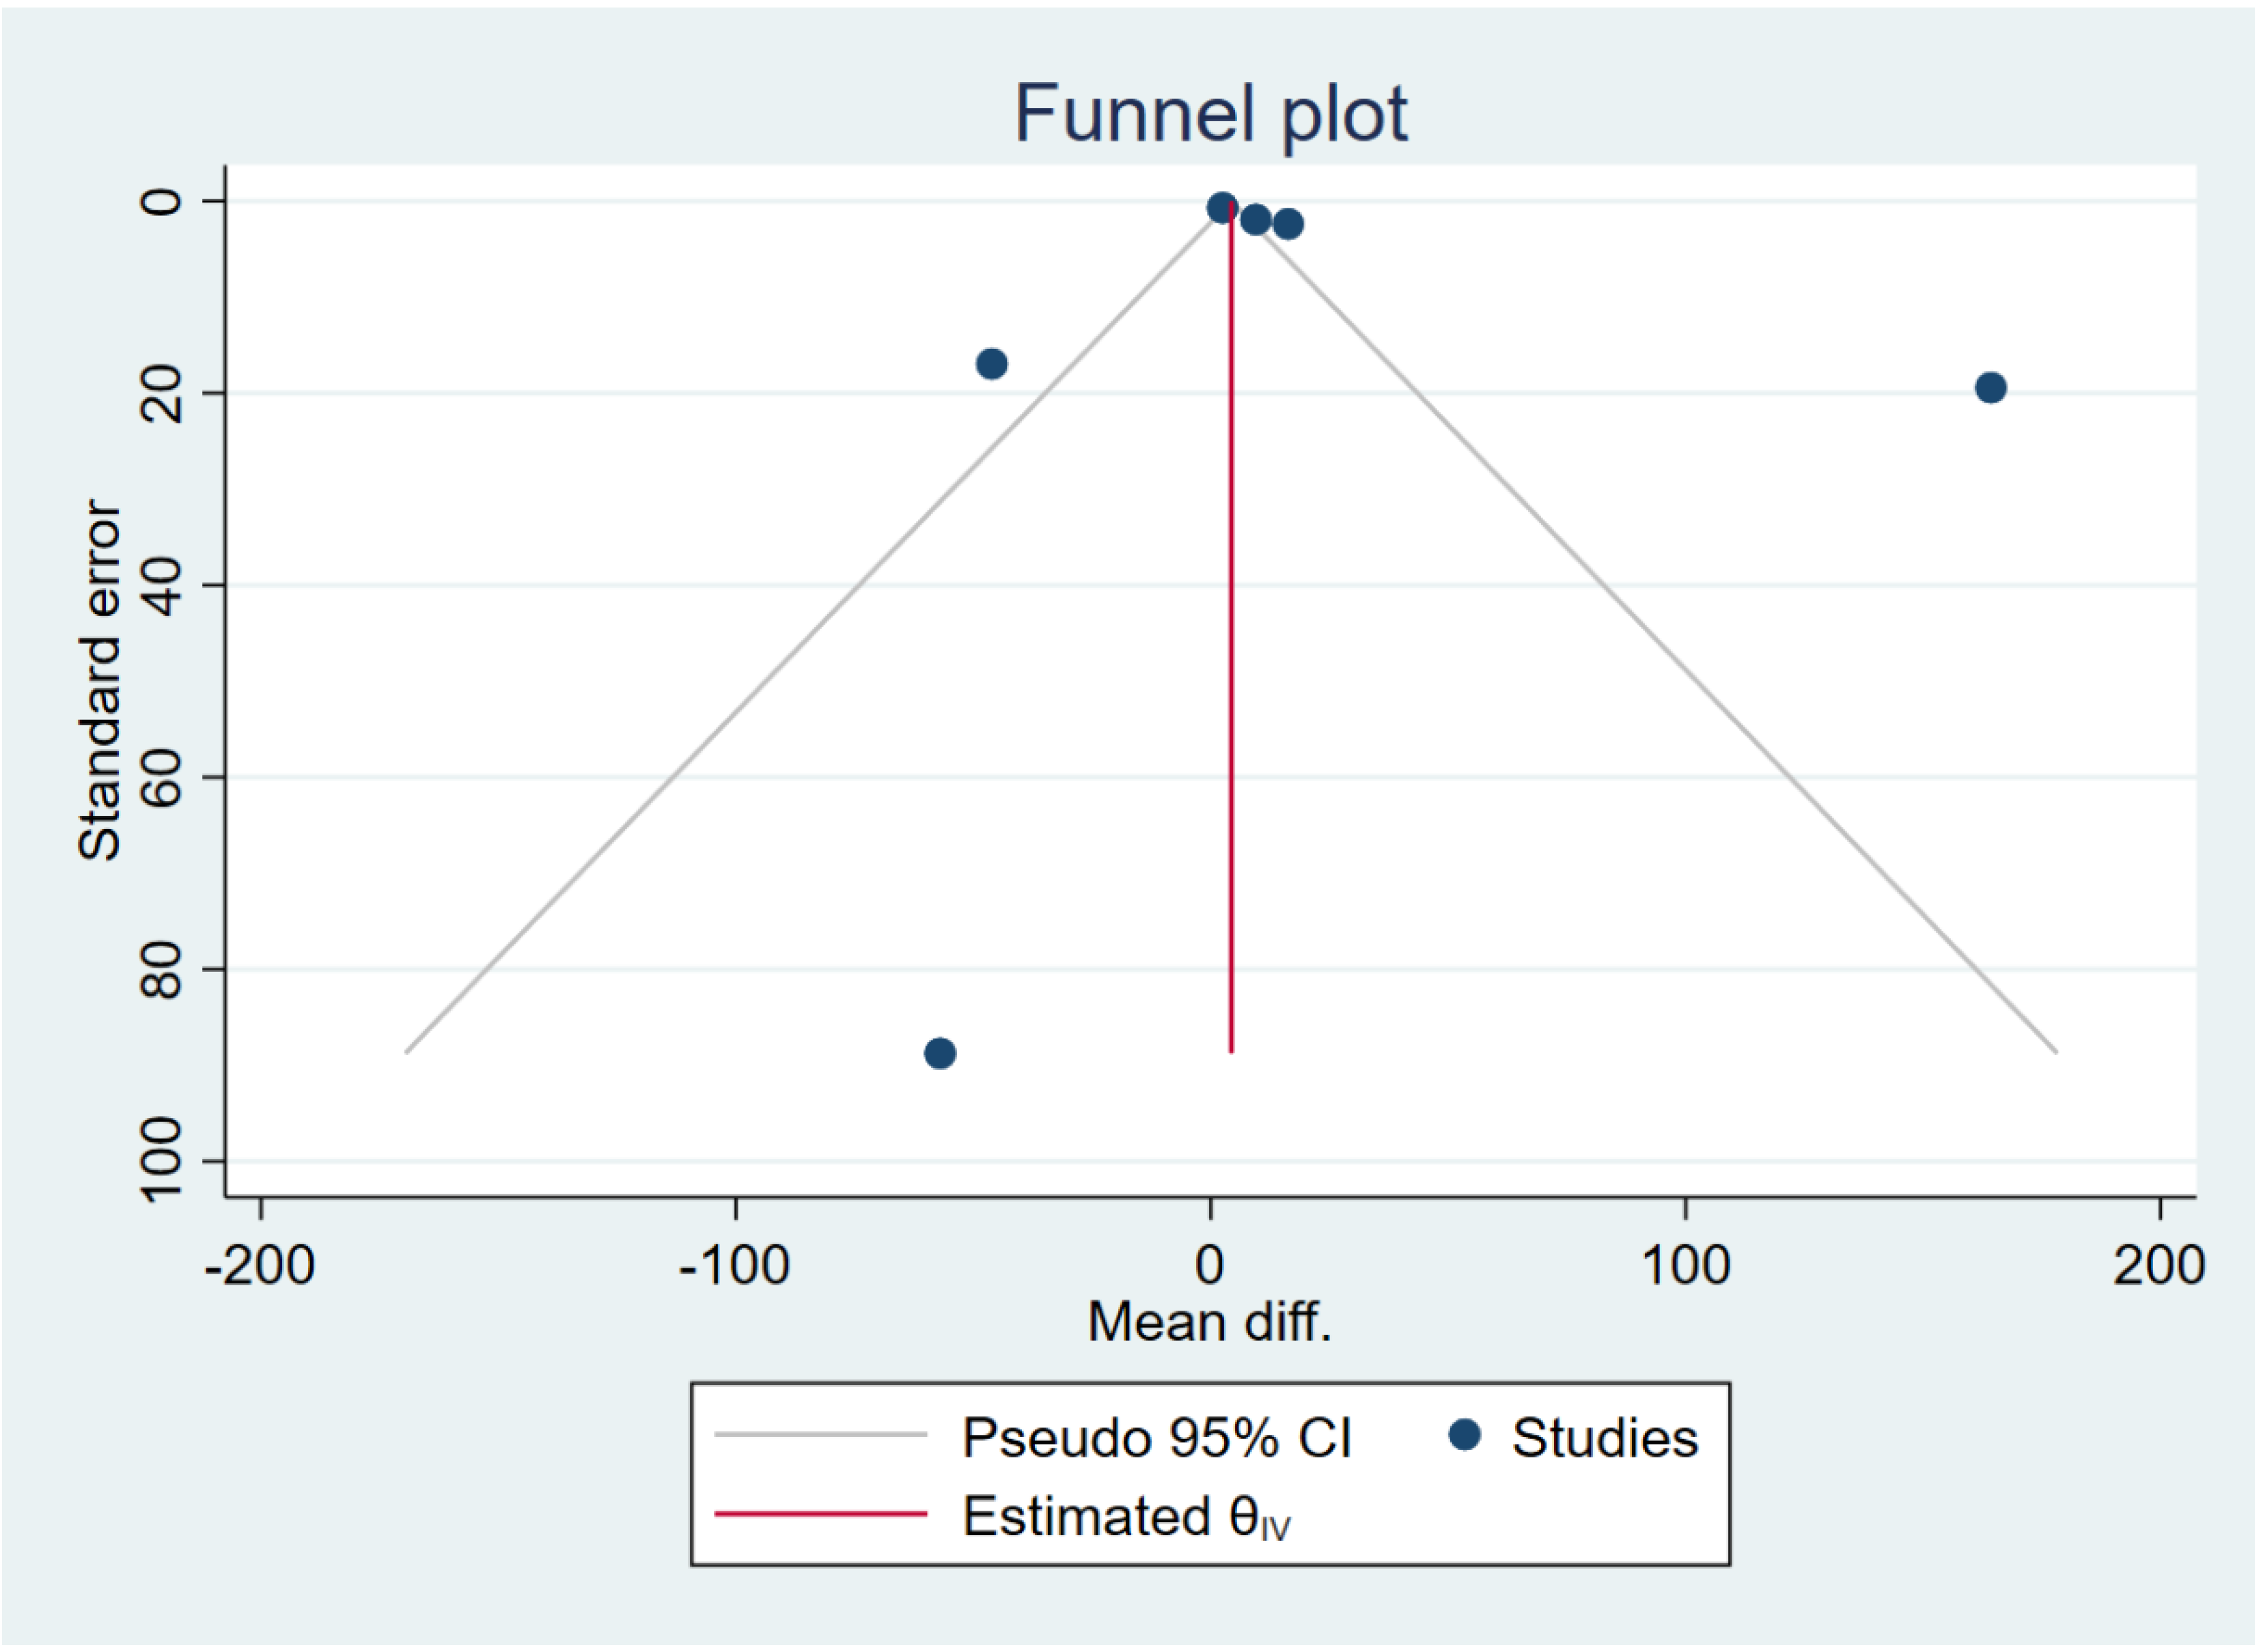Image resolution: width=2261 pixels, height=1652 pixels.
Task: Click the left study point near standard error 20
Action: [991, 364]
